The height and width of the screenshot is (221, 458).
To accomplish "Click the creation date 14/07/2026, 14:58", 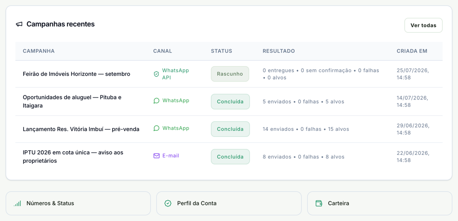I will click(413, 101).
